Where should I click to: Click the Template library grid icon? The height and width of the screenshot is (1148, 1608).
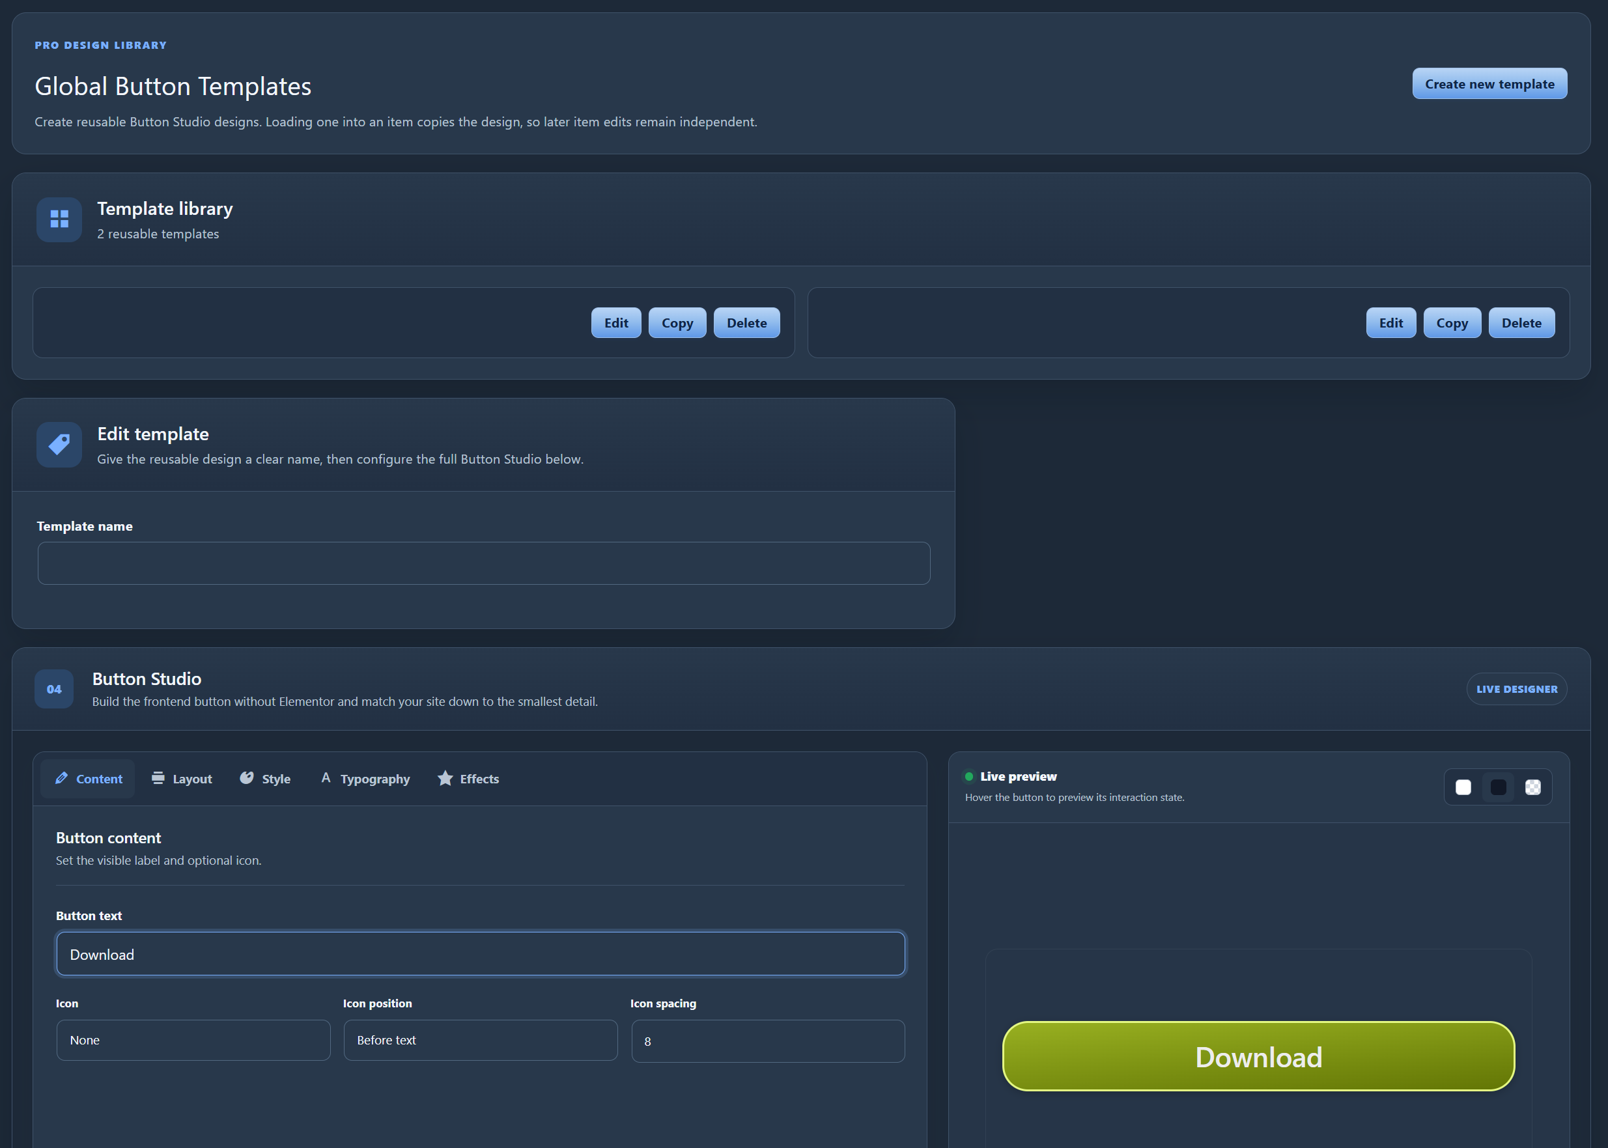[59, 219]
